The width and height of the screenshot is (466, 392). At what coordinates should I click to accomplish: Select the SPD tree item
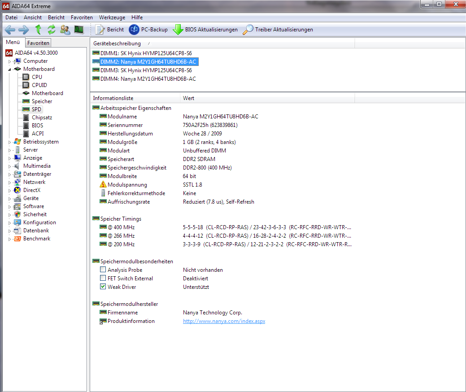tap(36, 109)
